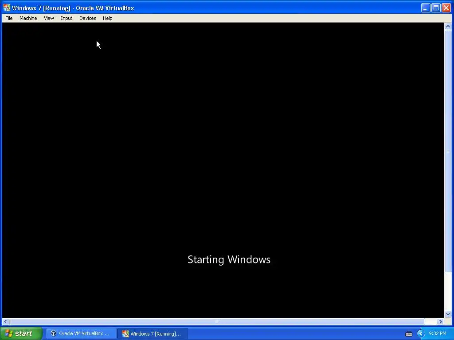The image size is (454, 340).
Task: Click the horizontal scrollbar thumb
Action: 217,321
